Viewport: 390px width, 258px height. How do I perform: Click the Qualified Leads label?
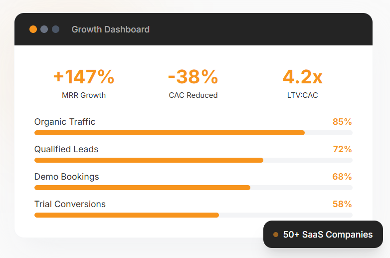coord(66,149)
